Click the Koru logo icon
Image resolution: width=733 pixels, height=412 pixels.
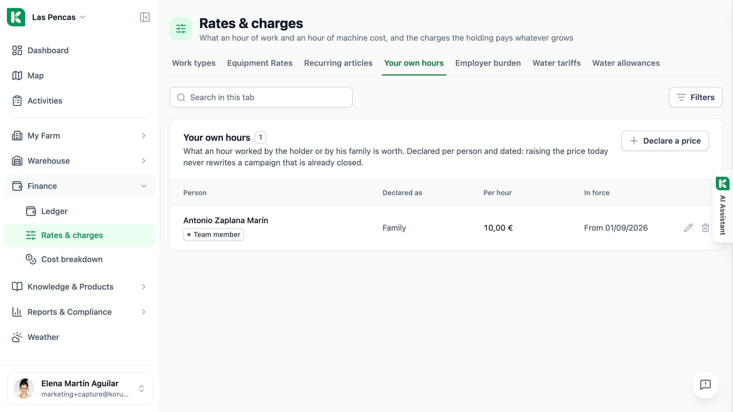point(16,17)
